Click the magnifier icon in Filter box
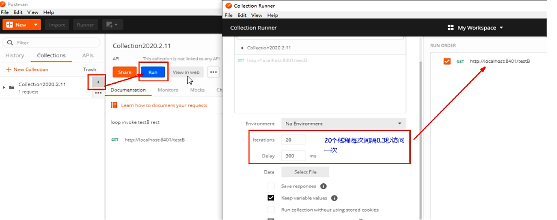 coord(10,43)
